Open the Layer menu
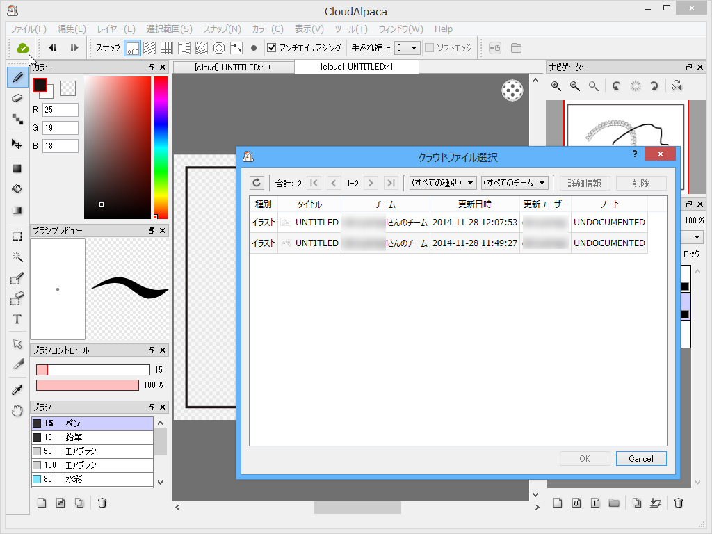 [116, 29]
